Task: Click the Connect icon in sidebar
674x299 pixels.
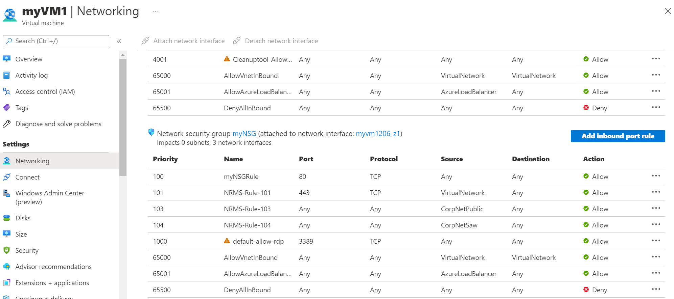Action: pos(6,177)
